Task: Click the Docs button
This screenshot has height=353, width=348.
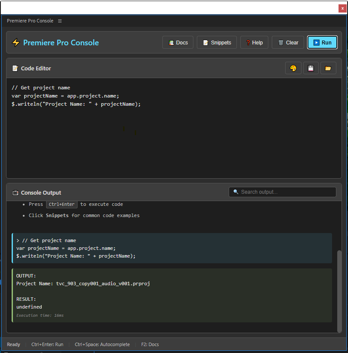Action: pos(177,42)
